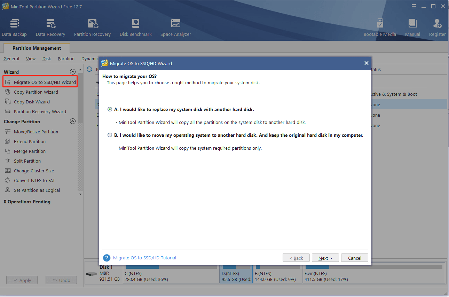Open the Partition menu
The image size is (449, 297).
pyautogui.click(x=66, y=58)
